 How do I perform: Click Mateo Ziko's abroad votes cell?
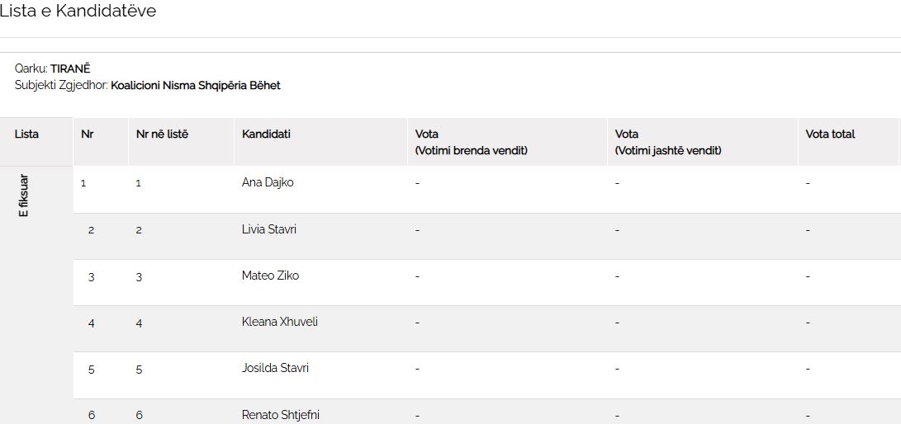pos(618,276)
